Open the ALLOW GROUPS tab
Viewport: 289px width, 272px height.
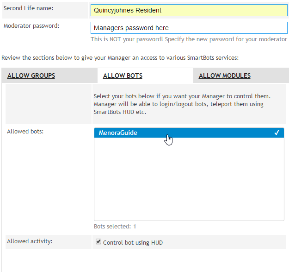tap(31, 76)
